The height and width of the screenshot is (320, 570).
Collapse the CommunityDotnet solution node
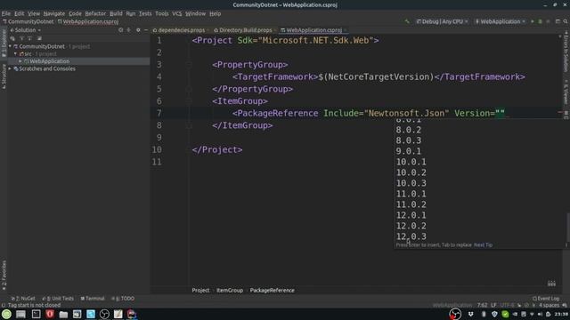coord(10,46)
